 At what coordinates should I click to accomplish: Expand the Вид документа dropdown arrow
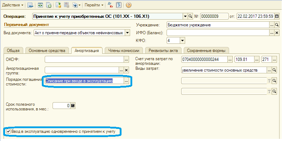(127, 33)
